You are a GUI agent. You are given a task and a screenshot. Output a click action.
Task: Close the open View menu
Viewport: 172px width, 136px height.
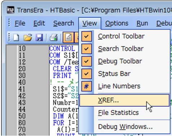click(x=90, y=23)
